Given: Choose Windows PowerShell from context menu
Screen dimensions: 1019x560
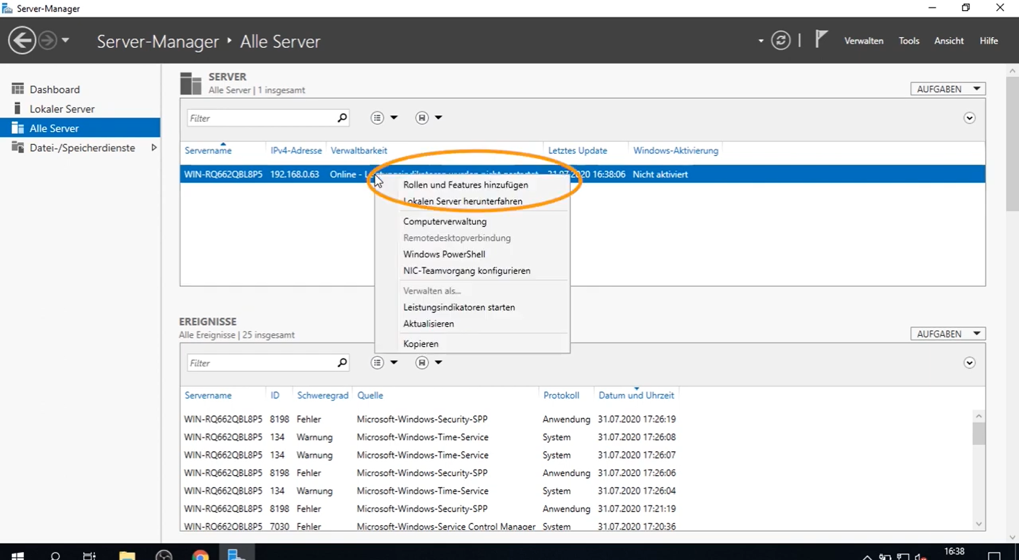Looking at the screenshot, I should pos(444,254).
